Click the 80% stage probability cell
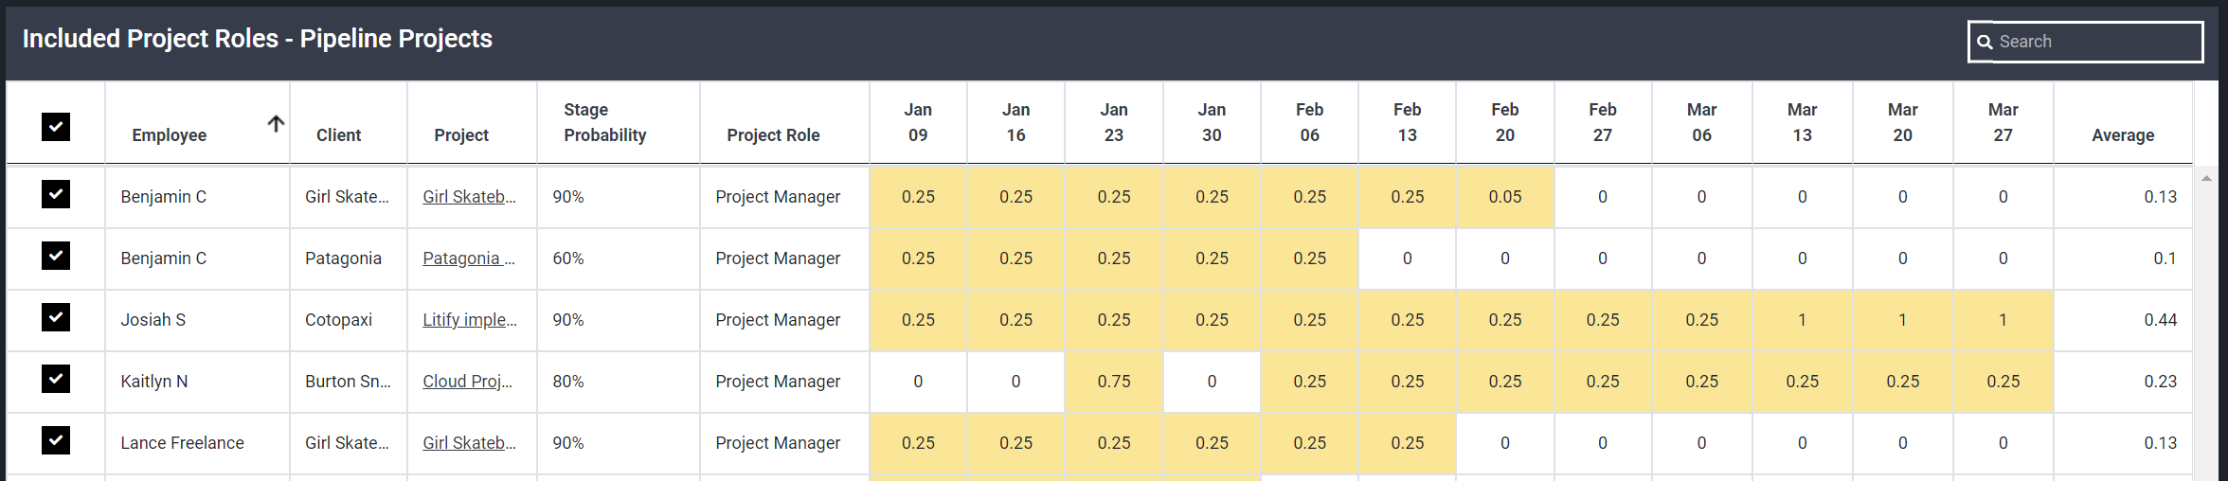Image resolution: width=2228 pixels, height=481 pixels. (618, 382)
